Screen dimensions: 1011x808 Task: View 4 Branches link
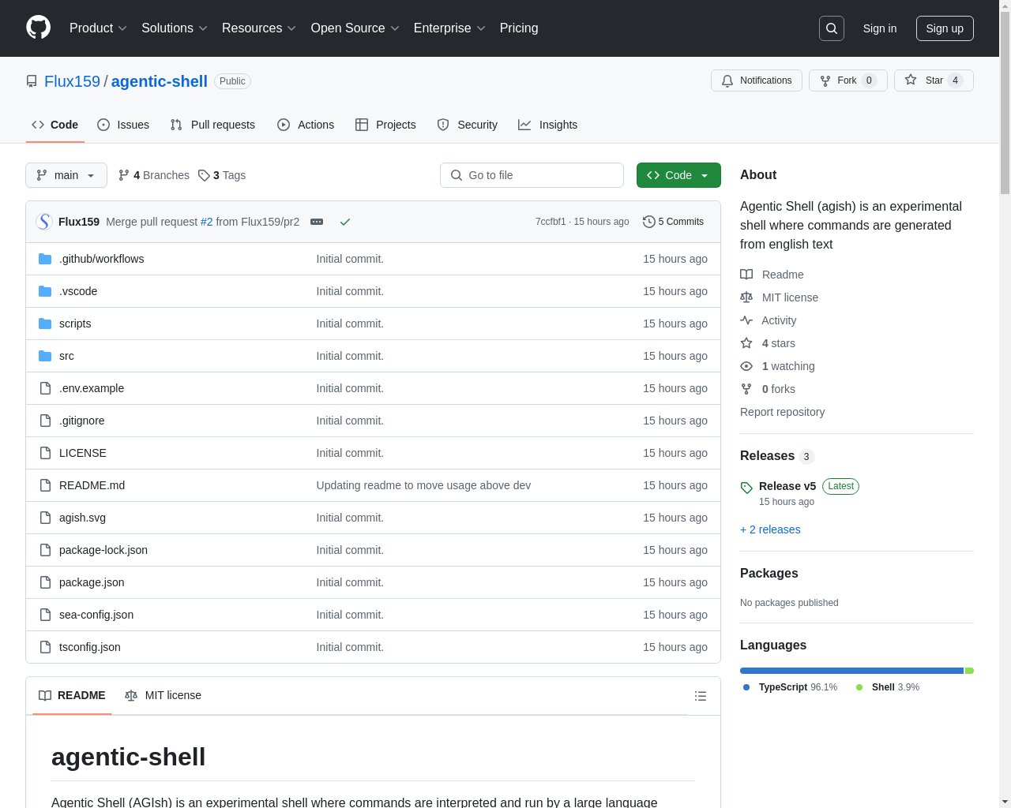click(x=154, y=175)
